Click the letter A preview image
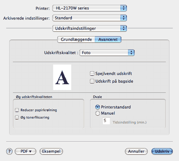Screen dimensions: 179x161 pos(62,77)
